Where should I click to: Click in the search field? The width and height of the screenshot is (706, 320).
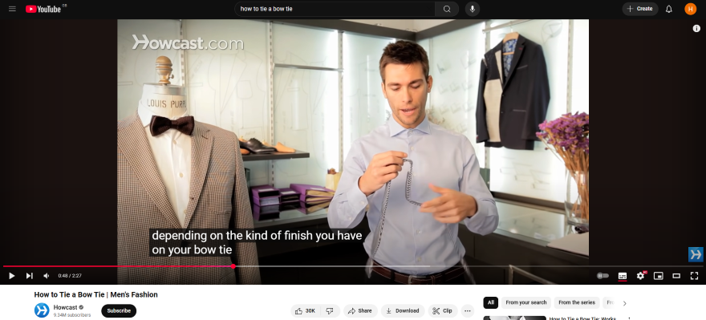335,9
